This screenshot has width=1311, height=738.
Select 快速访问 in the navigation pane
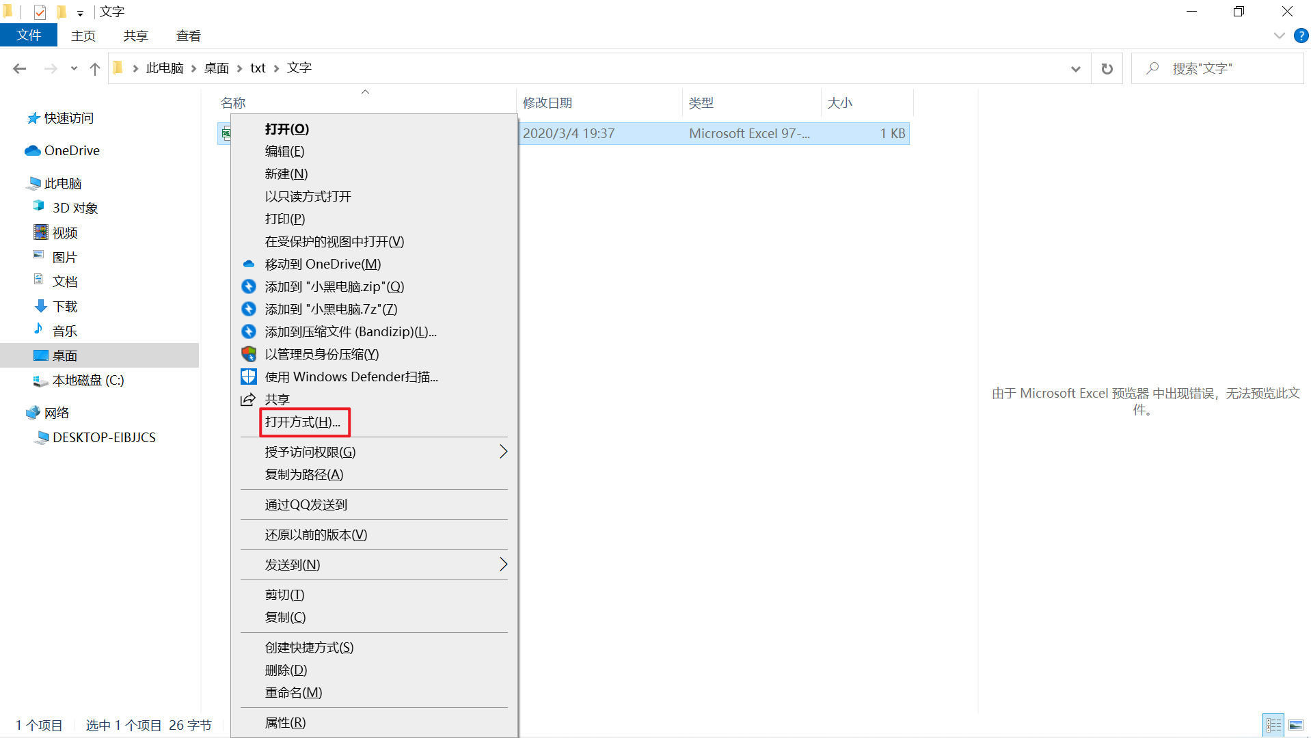tap(68, 118)
